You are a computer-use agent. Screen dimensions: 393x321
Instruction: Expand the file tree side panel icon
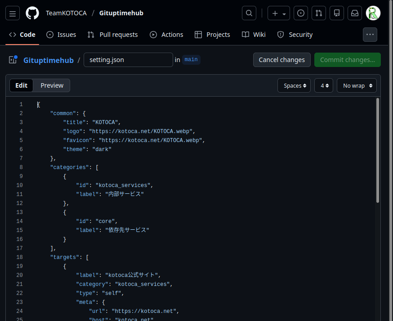[x=13, y=60]
